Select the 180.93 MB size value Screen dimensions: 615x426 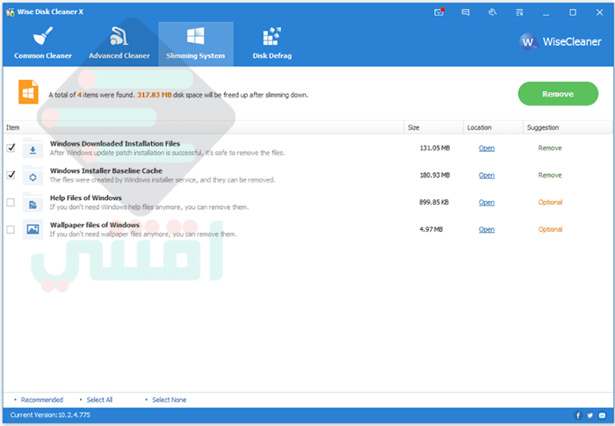point(435,175)
